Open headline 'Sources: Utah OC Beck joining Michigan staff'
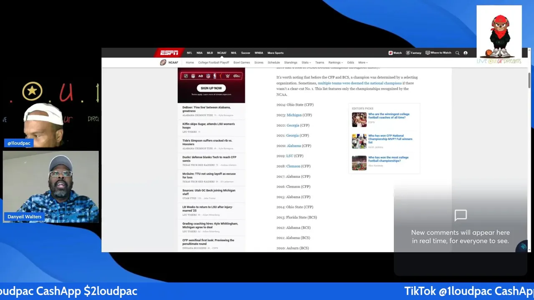The height and width of the screenshot is (300, 534). 209,192
